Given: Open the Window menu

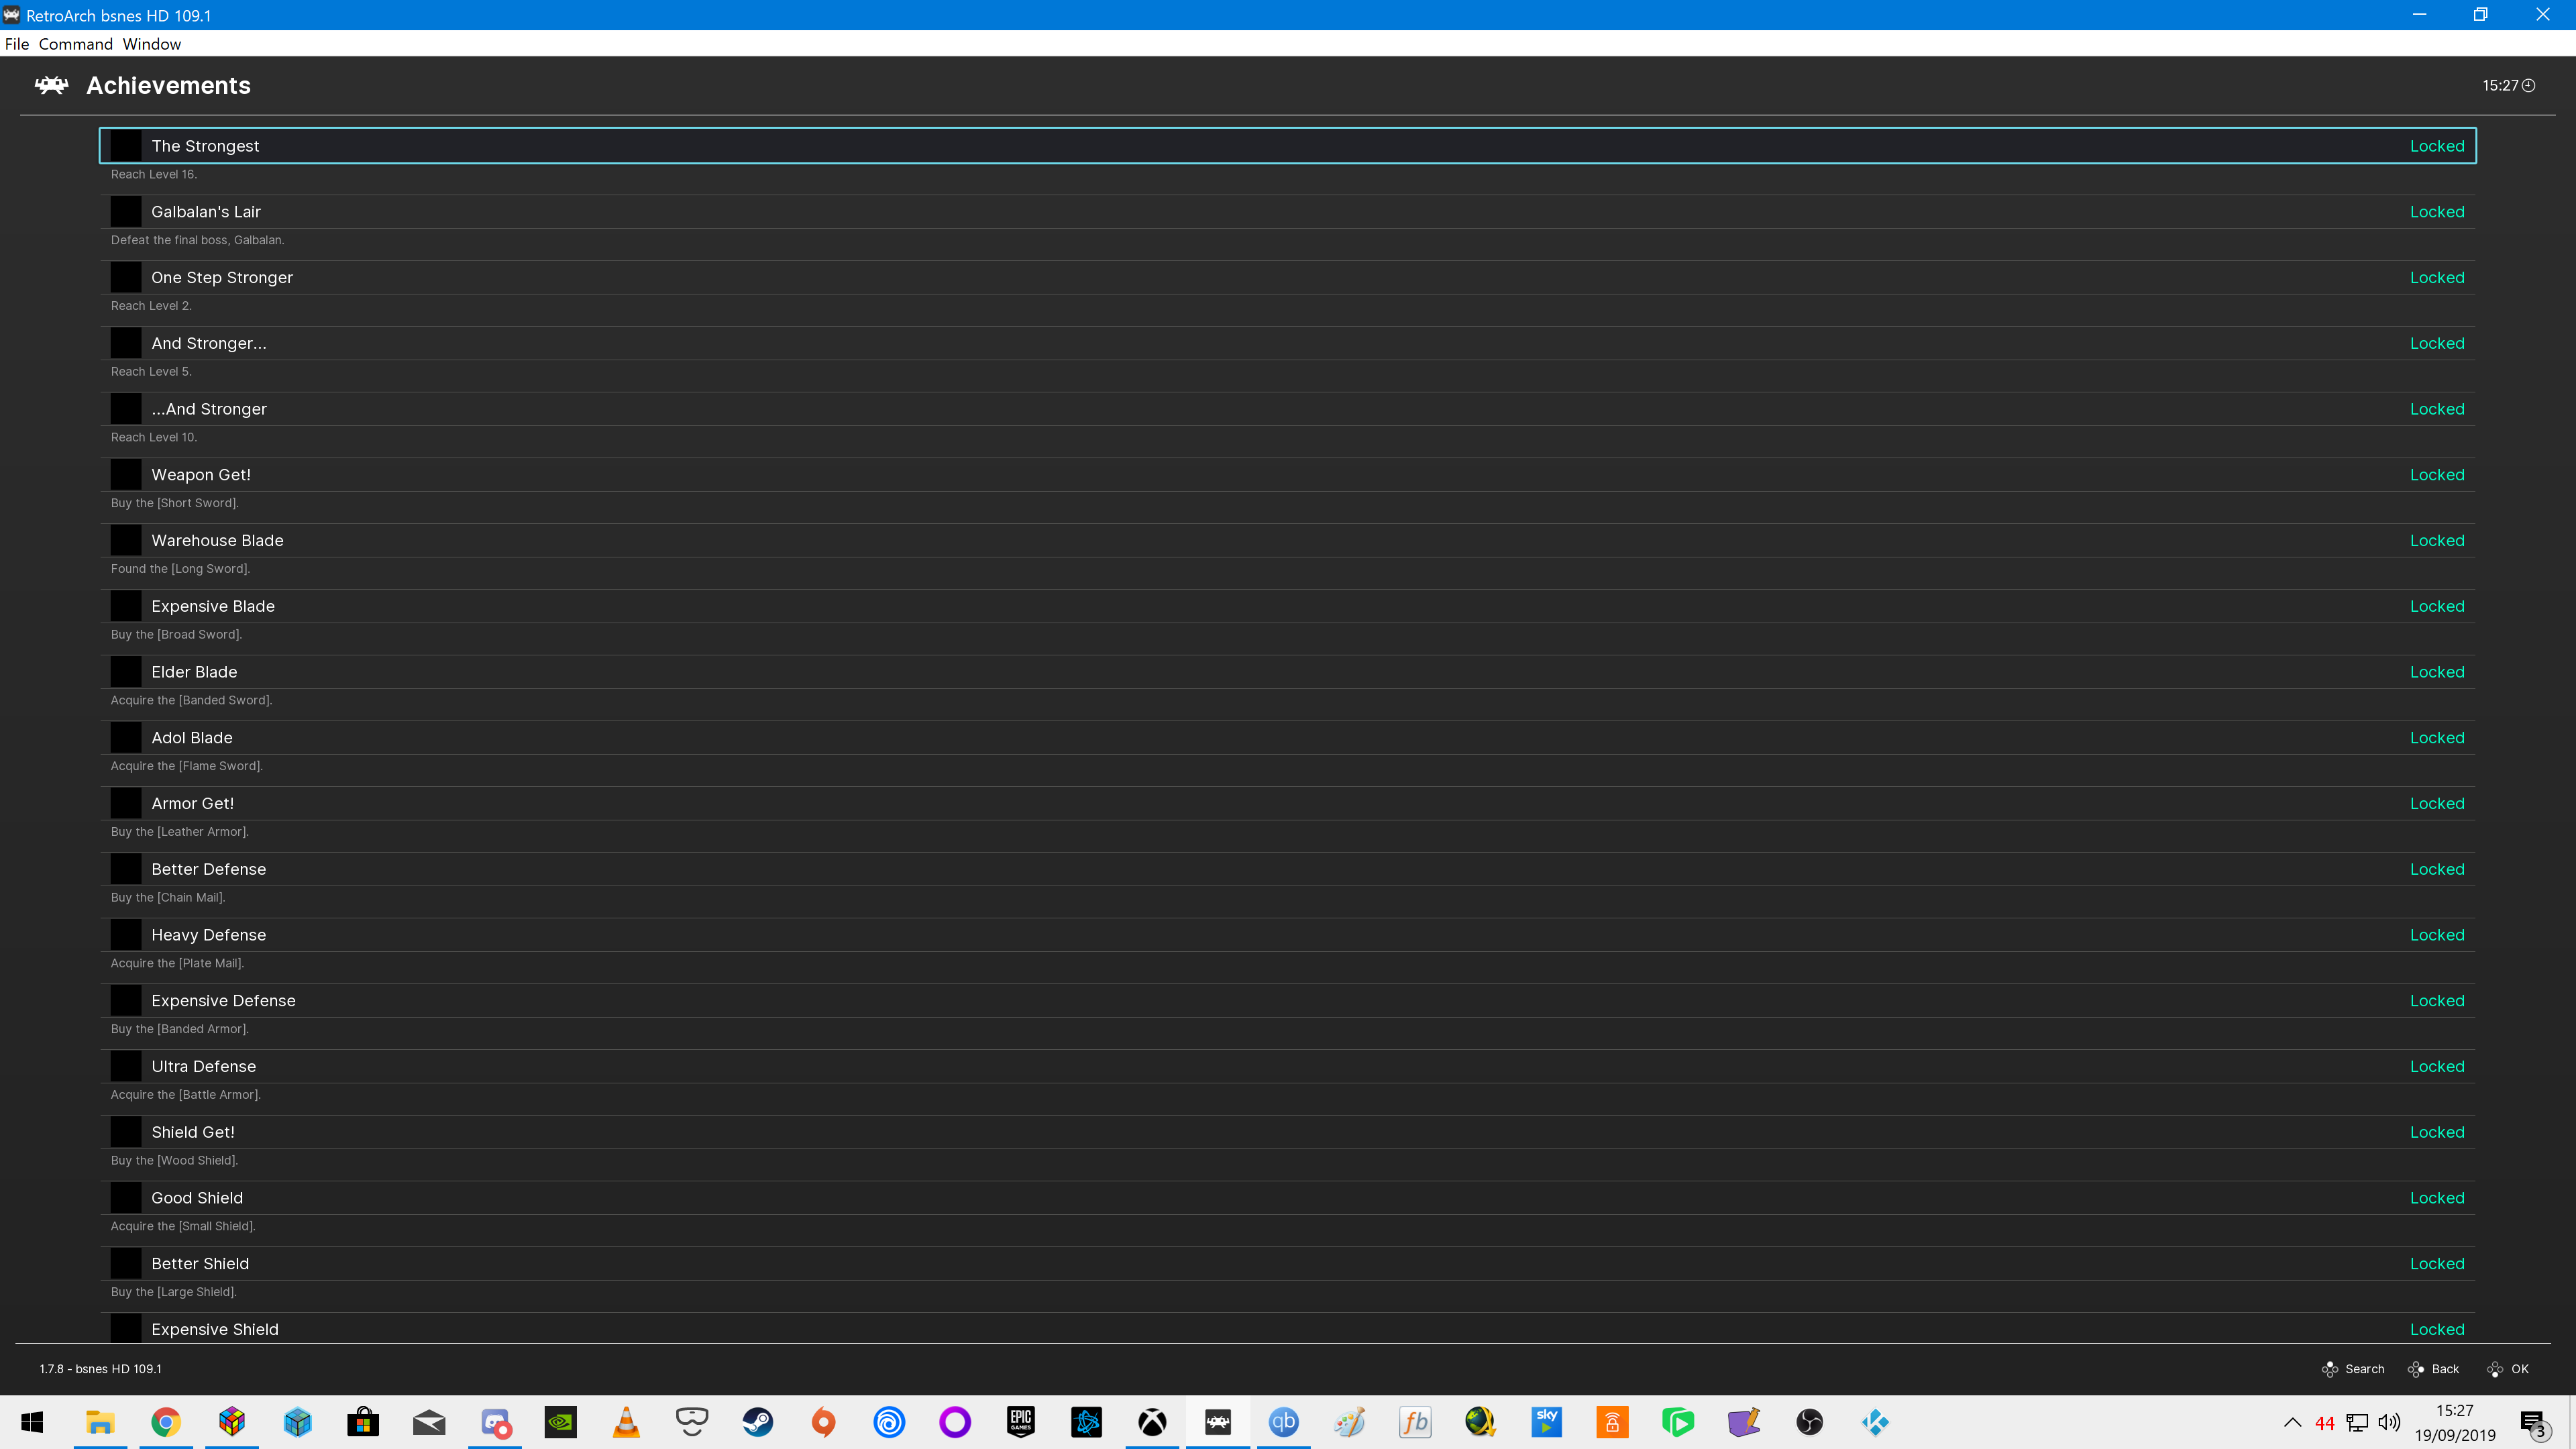Looking at the screenshot, I should pos(152,44).
